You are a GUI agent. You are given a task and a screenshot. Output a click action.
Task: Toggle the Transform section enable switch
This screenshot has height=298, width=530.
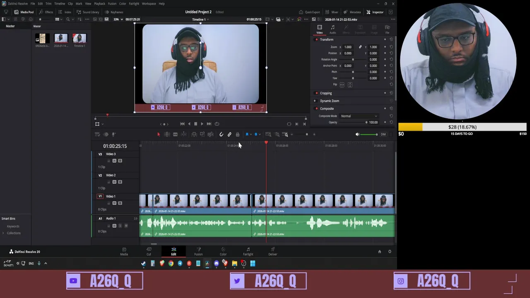pyautogui.click(x=316, y=40)
